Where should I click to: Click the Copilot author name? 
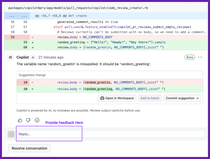(22, 57)
